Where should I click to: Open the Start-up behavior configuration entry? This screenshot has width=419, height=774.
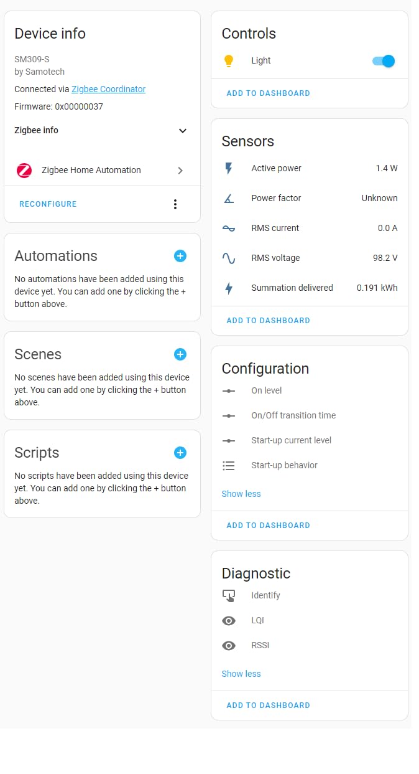pyautogui.click(x=284, y=465)
